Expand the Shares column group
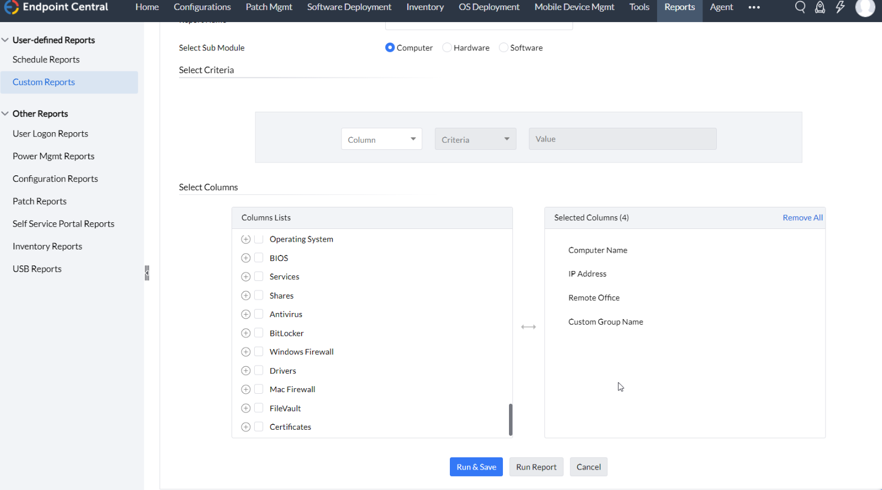Screen dimensions: 882x490 pyautogui.click(x=246, y=295)
